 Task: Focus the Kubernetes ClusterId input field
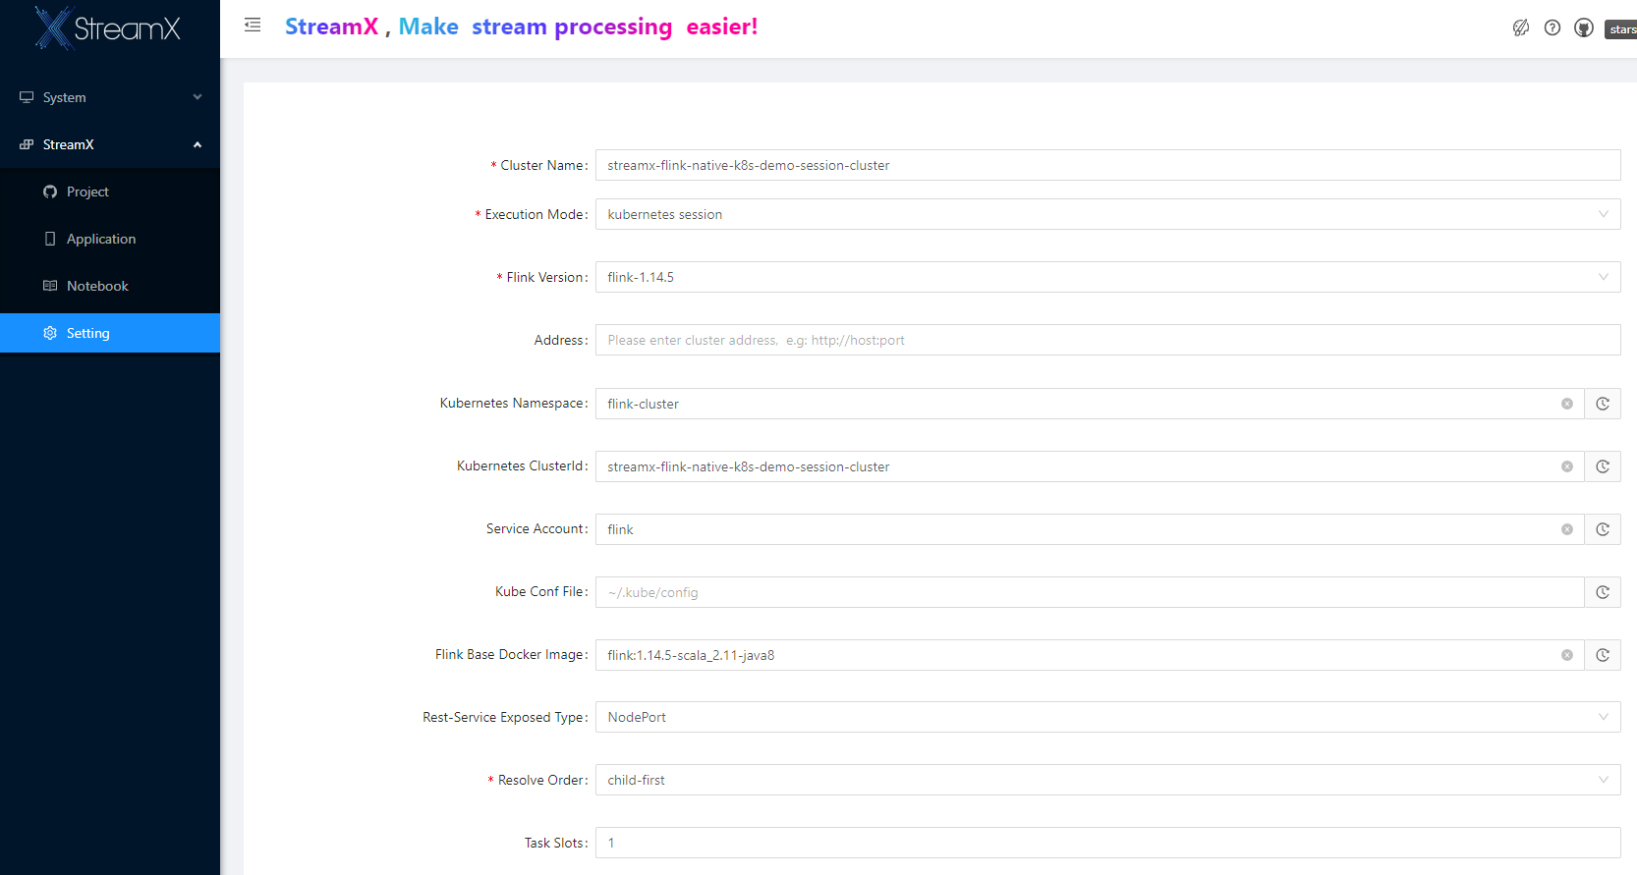coord(1090,466)
